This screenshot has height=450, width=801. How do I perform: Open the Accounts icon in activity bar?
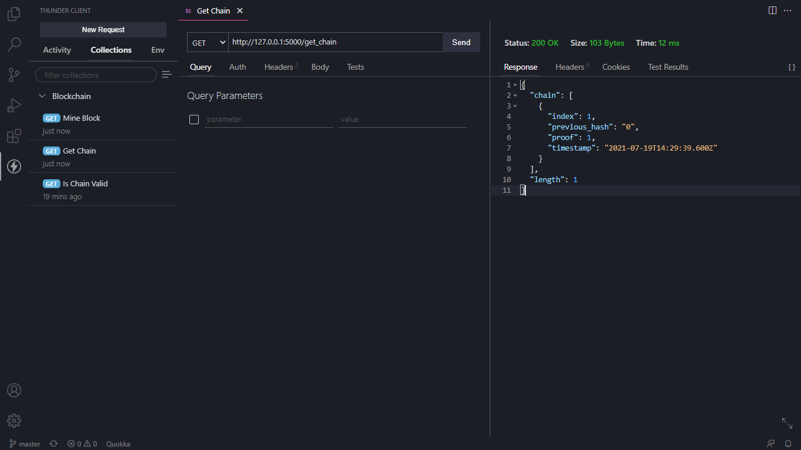pos(14,390)
